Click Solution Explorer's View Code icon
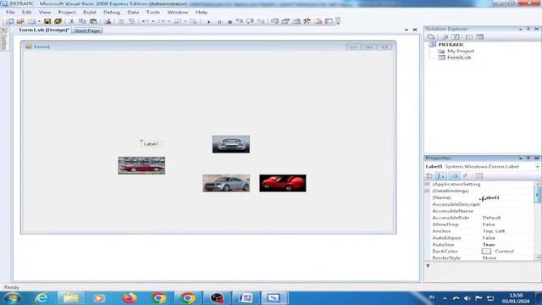This screenshot has height=305, width=542. click(x=468, y=36)
